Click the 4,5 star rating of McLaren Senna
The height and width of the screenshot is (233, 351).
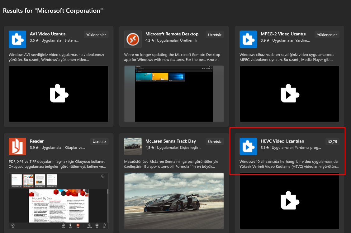pos(150,148)
